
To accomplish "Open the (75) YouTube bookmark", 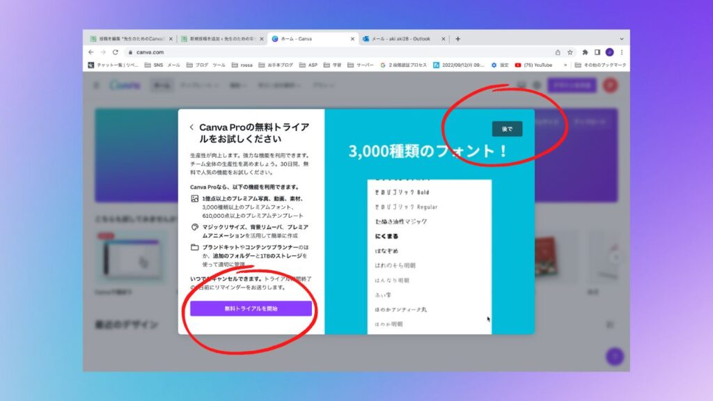I will point(533,65).
